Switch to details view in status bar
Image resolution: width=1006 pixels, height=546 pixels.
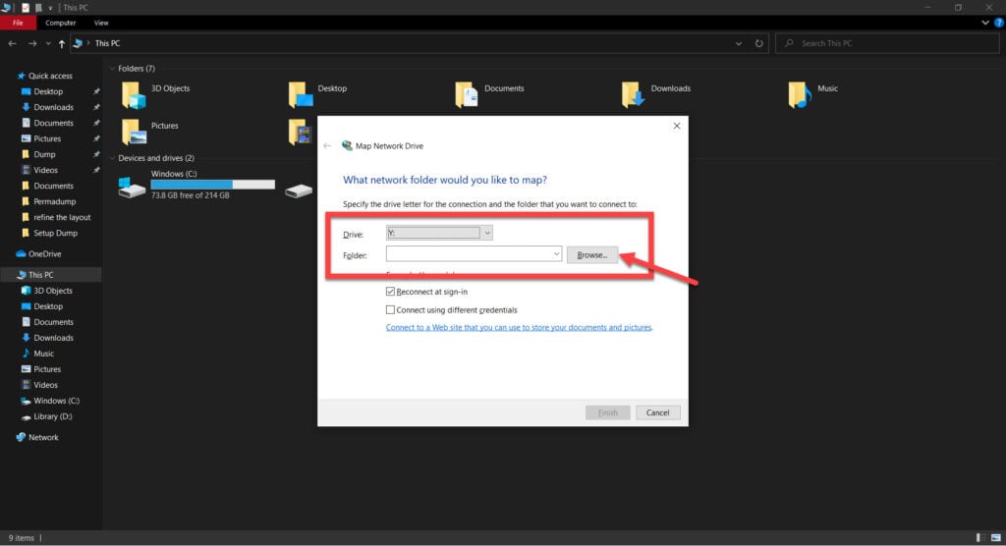point(979,538)
